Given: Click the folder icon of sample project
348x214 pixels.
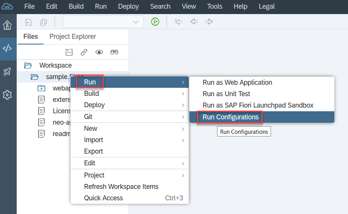Looking at the screenshot, I should pos(35,77).
